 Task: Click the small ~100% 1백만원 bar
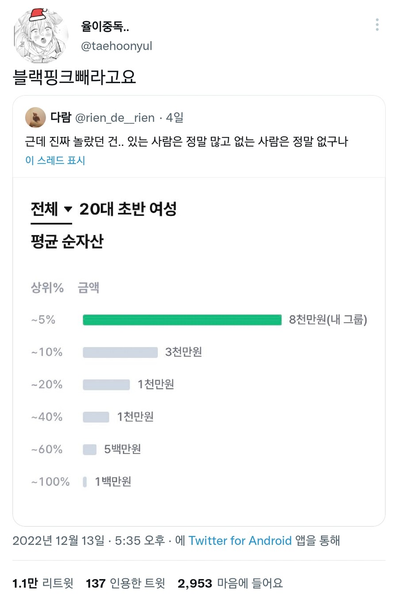click(85, 482)
